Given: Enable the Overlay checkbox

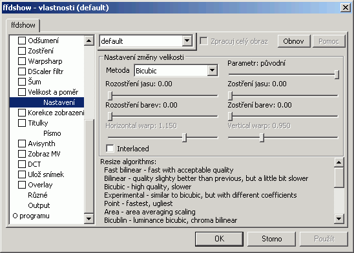Looking at the screenshot, I should [22, 185].
